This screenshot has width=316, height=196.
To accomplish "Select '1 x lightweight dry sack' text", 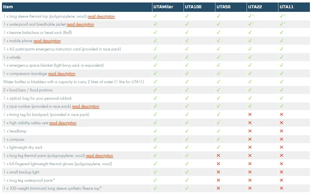I will (x=23, y=148).
